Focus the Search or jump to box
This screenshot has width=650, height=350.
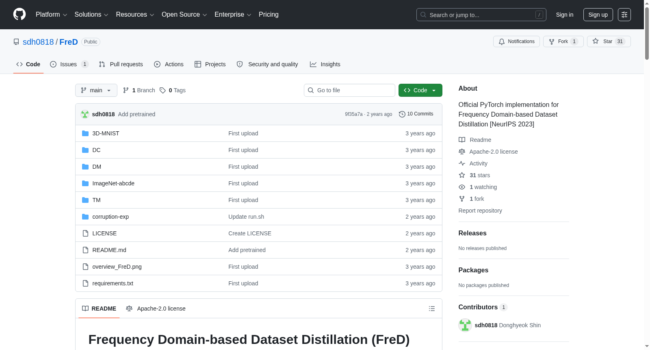click(481, 15)
